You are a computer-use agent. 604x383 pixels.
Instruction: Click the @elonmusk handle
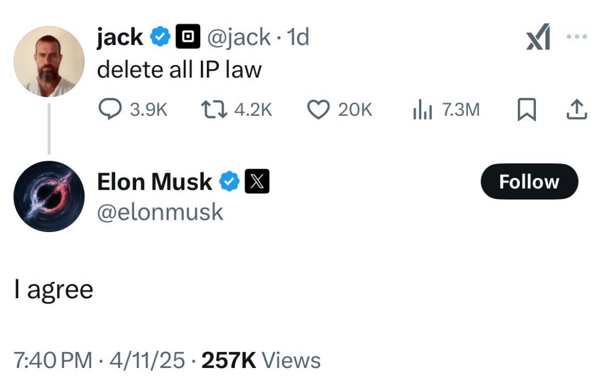tap(160, 212)
